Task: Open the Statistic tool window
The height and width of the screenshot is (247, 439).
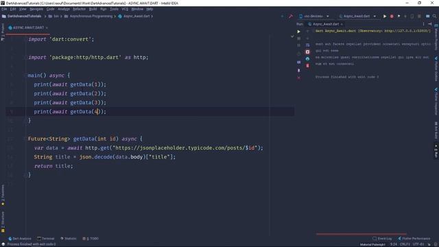Action: tap(69, 239)
